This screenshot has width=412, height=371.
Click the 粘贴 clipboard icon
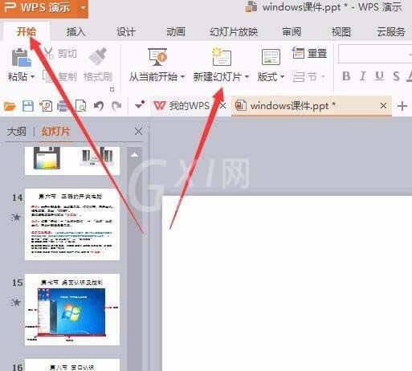21,57
